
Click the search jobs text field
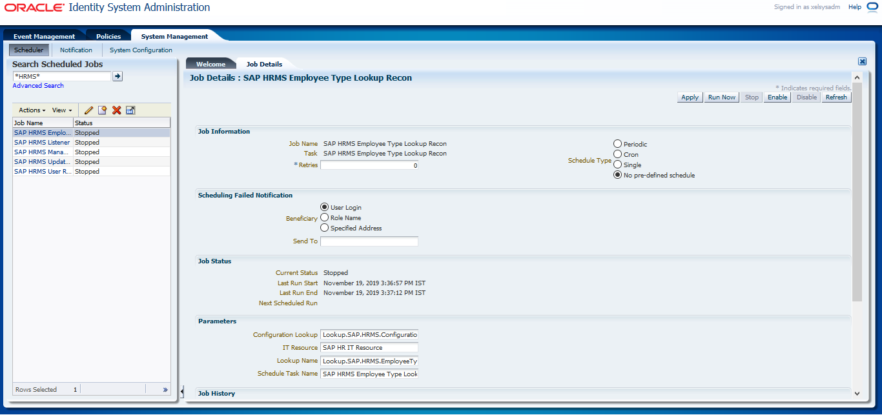(62, 76)
